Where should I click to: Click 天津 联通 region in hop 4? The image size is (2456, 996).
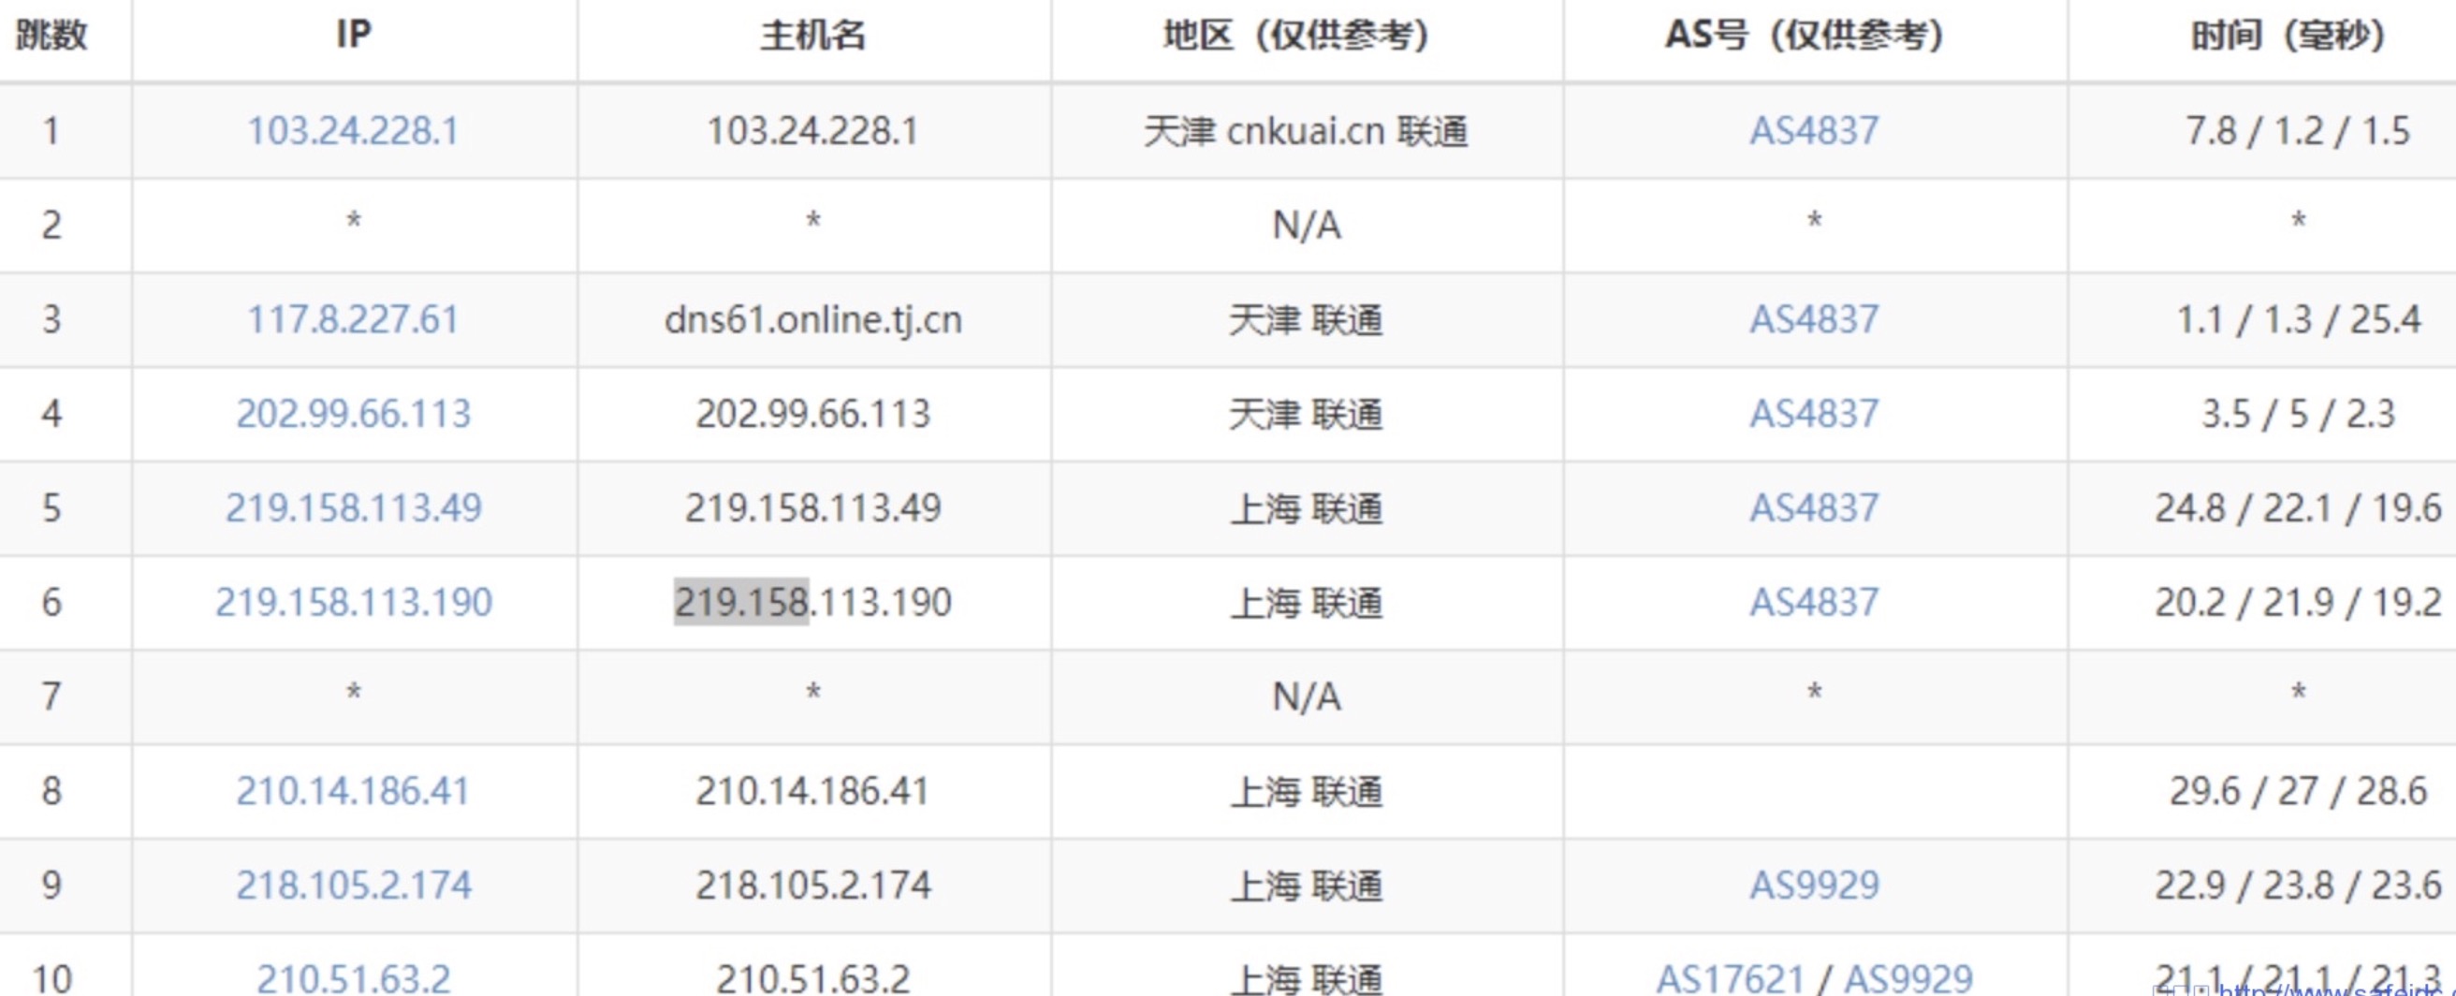point(1306,414)
